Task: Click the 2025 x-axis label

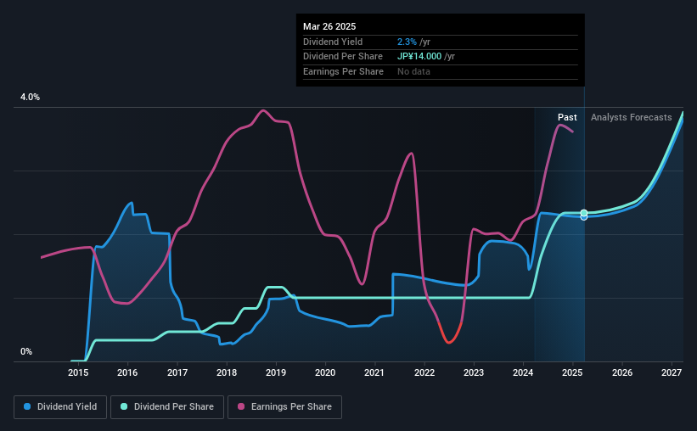Action: click(572, 372)
